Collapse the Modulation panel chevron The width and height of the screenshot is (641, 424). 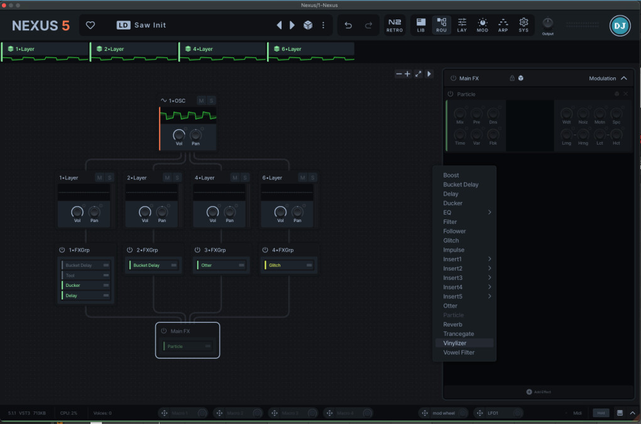click(x=623, y=79)
